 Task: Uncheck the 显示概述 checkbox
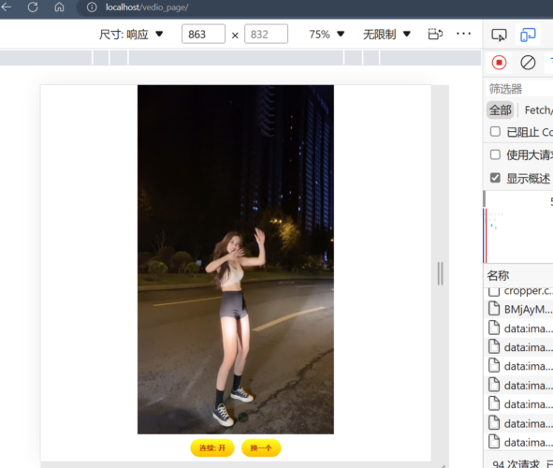495,178
